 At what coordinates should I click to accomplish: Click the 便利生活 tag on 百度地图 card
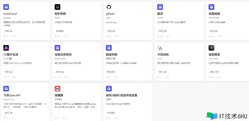[x=214, y=31]
